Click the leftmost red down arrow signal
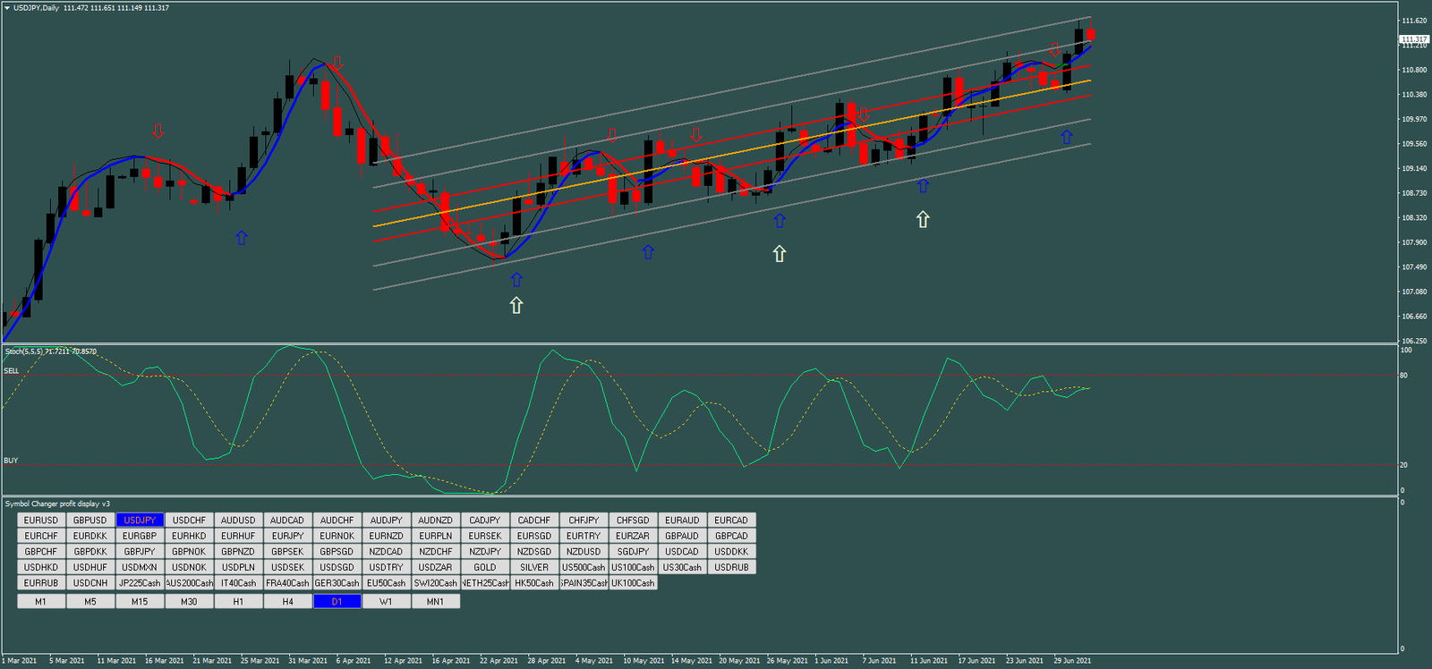 [158, 131]
